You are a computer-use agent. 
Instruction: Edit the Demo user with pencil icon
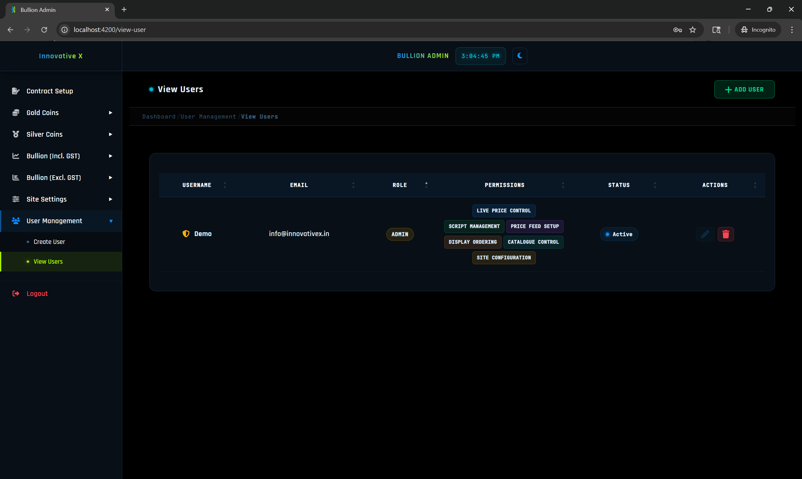point(705,234)
